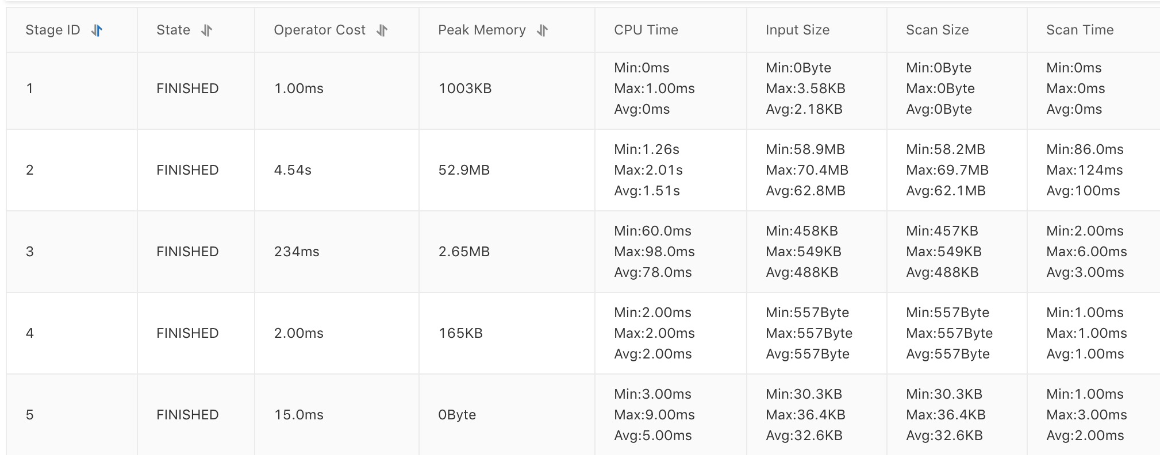Click Avg:62.8MB Input Size value
This screenshot has height=455, width=1160.
point(805,191)
